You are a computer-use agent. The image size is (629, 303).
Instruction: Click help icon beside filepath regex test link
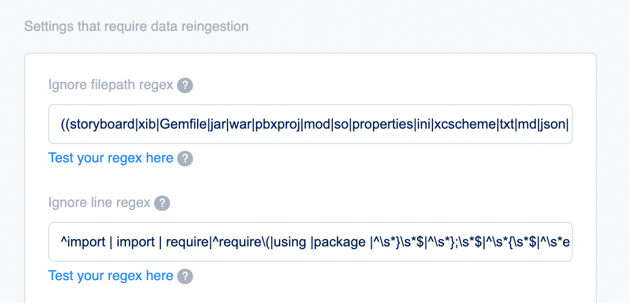coord(185,158)
